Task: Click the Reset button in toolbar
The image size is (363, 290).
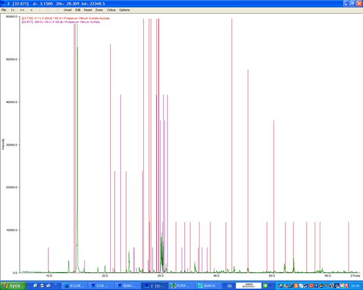Action: pos(88,10)
